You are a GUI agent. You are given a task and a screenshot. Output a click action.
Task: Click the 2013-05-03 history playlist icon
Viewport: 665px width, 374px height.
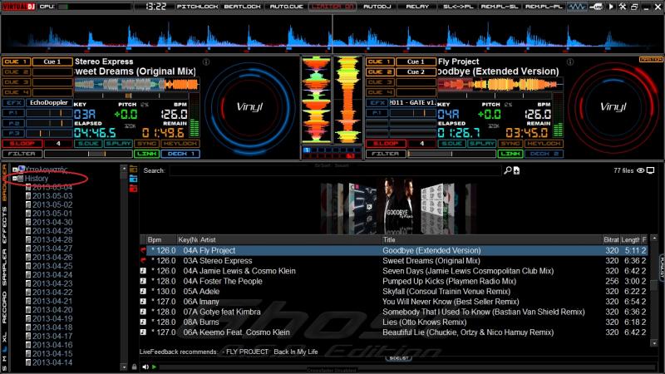(x=28, y=196)
